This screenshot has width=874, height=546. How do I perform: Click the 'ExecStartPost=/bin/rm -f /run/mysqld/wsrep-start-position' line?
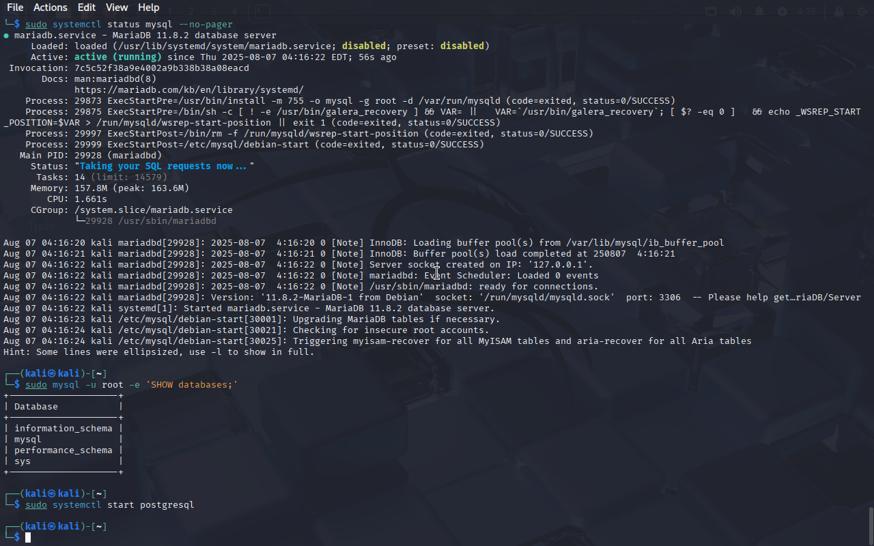(309, 134)
